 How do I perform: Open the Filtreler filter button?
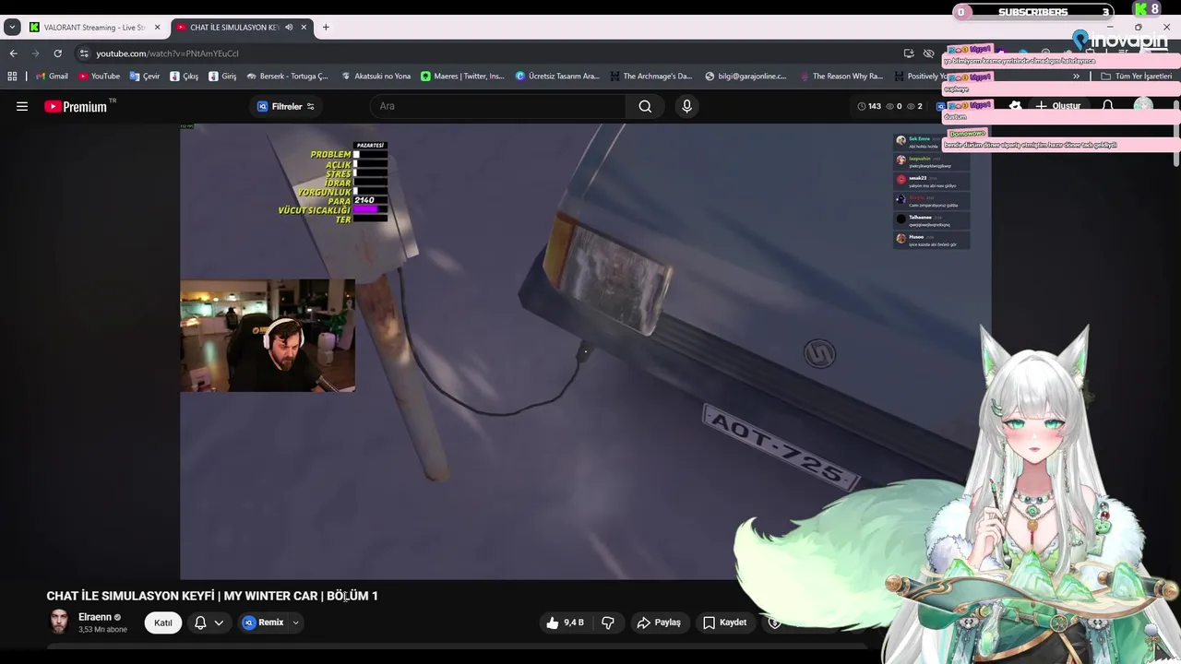coord(285,106)
